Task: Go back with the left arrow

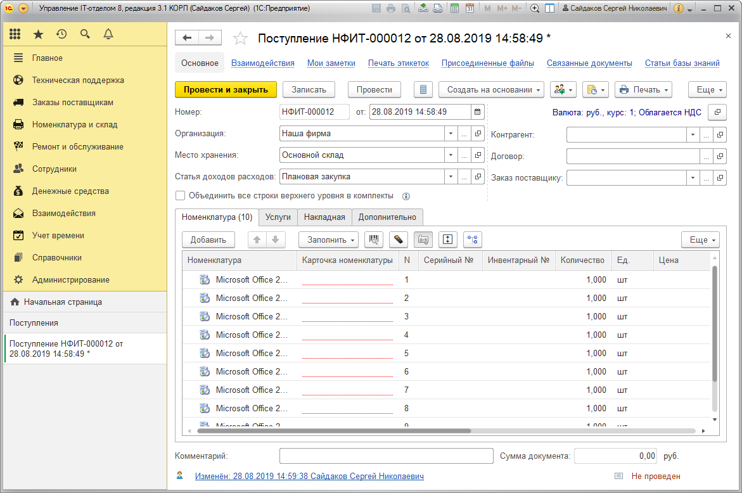Action: click(x=187, y=38)
